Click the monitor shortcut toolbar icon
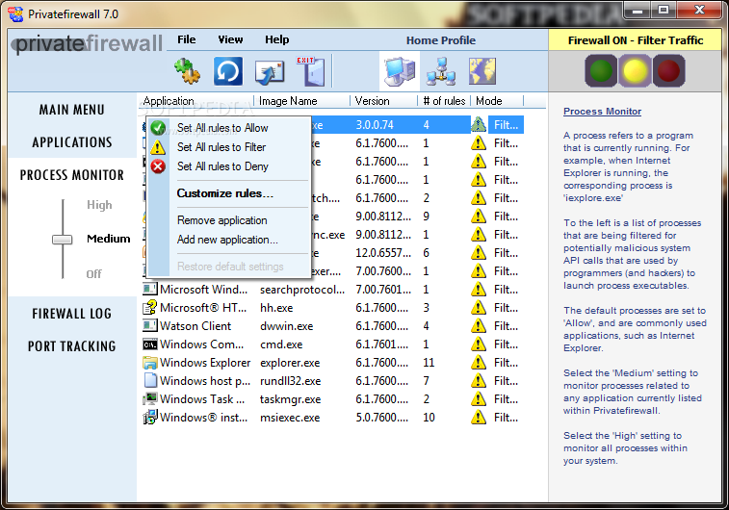729x510 pixels. tap(270, 72)
